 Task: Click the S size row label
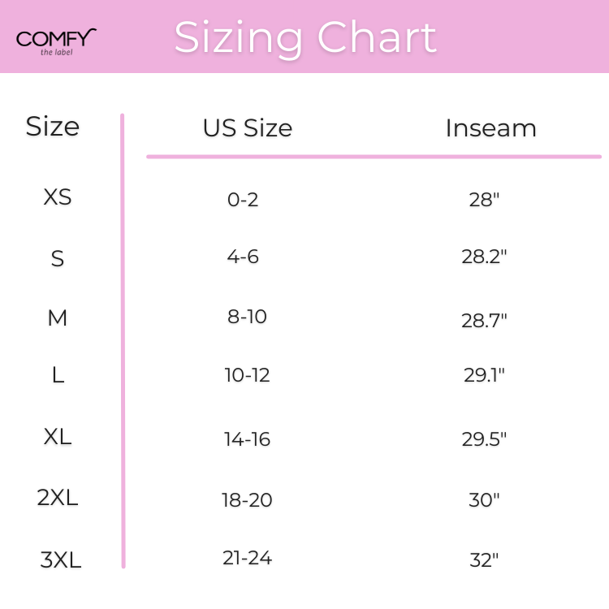click(x=58, y=258)
